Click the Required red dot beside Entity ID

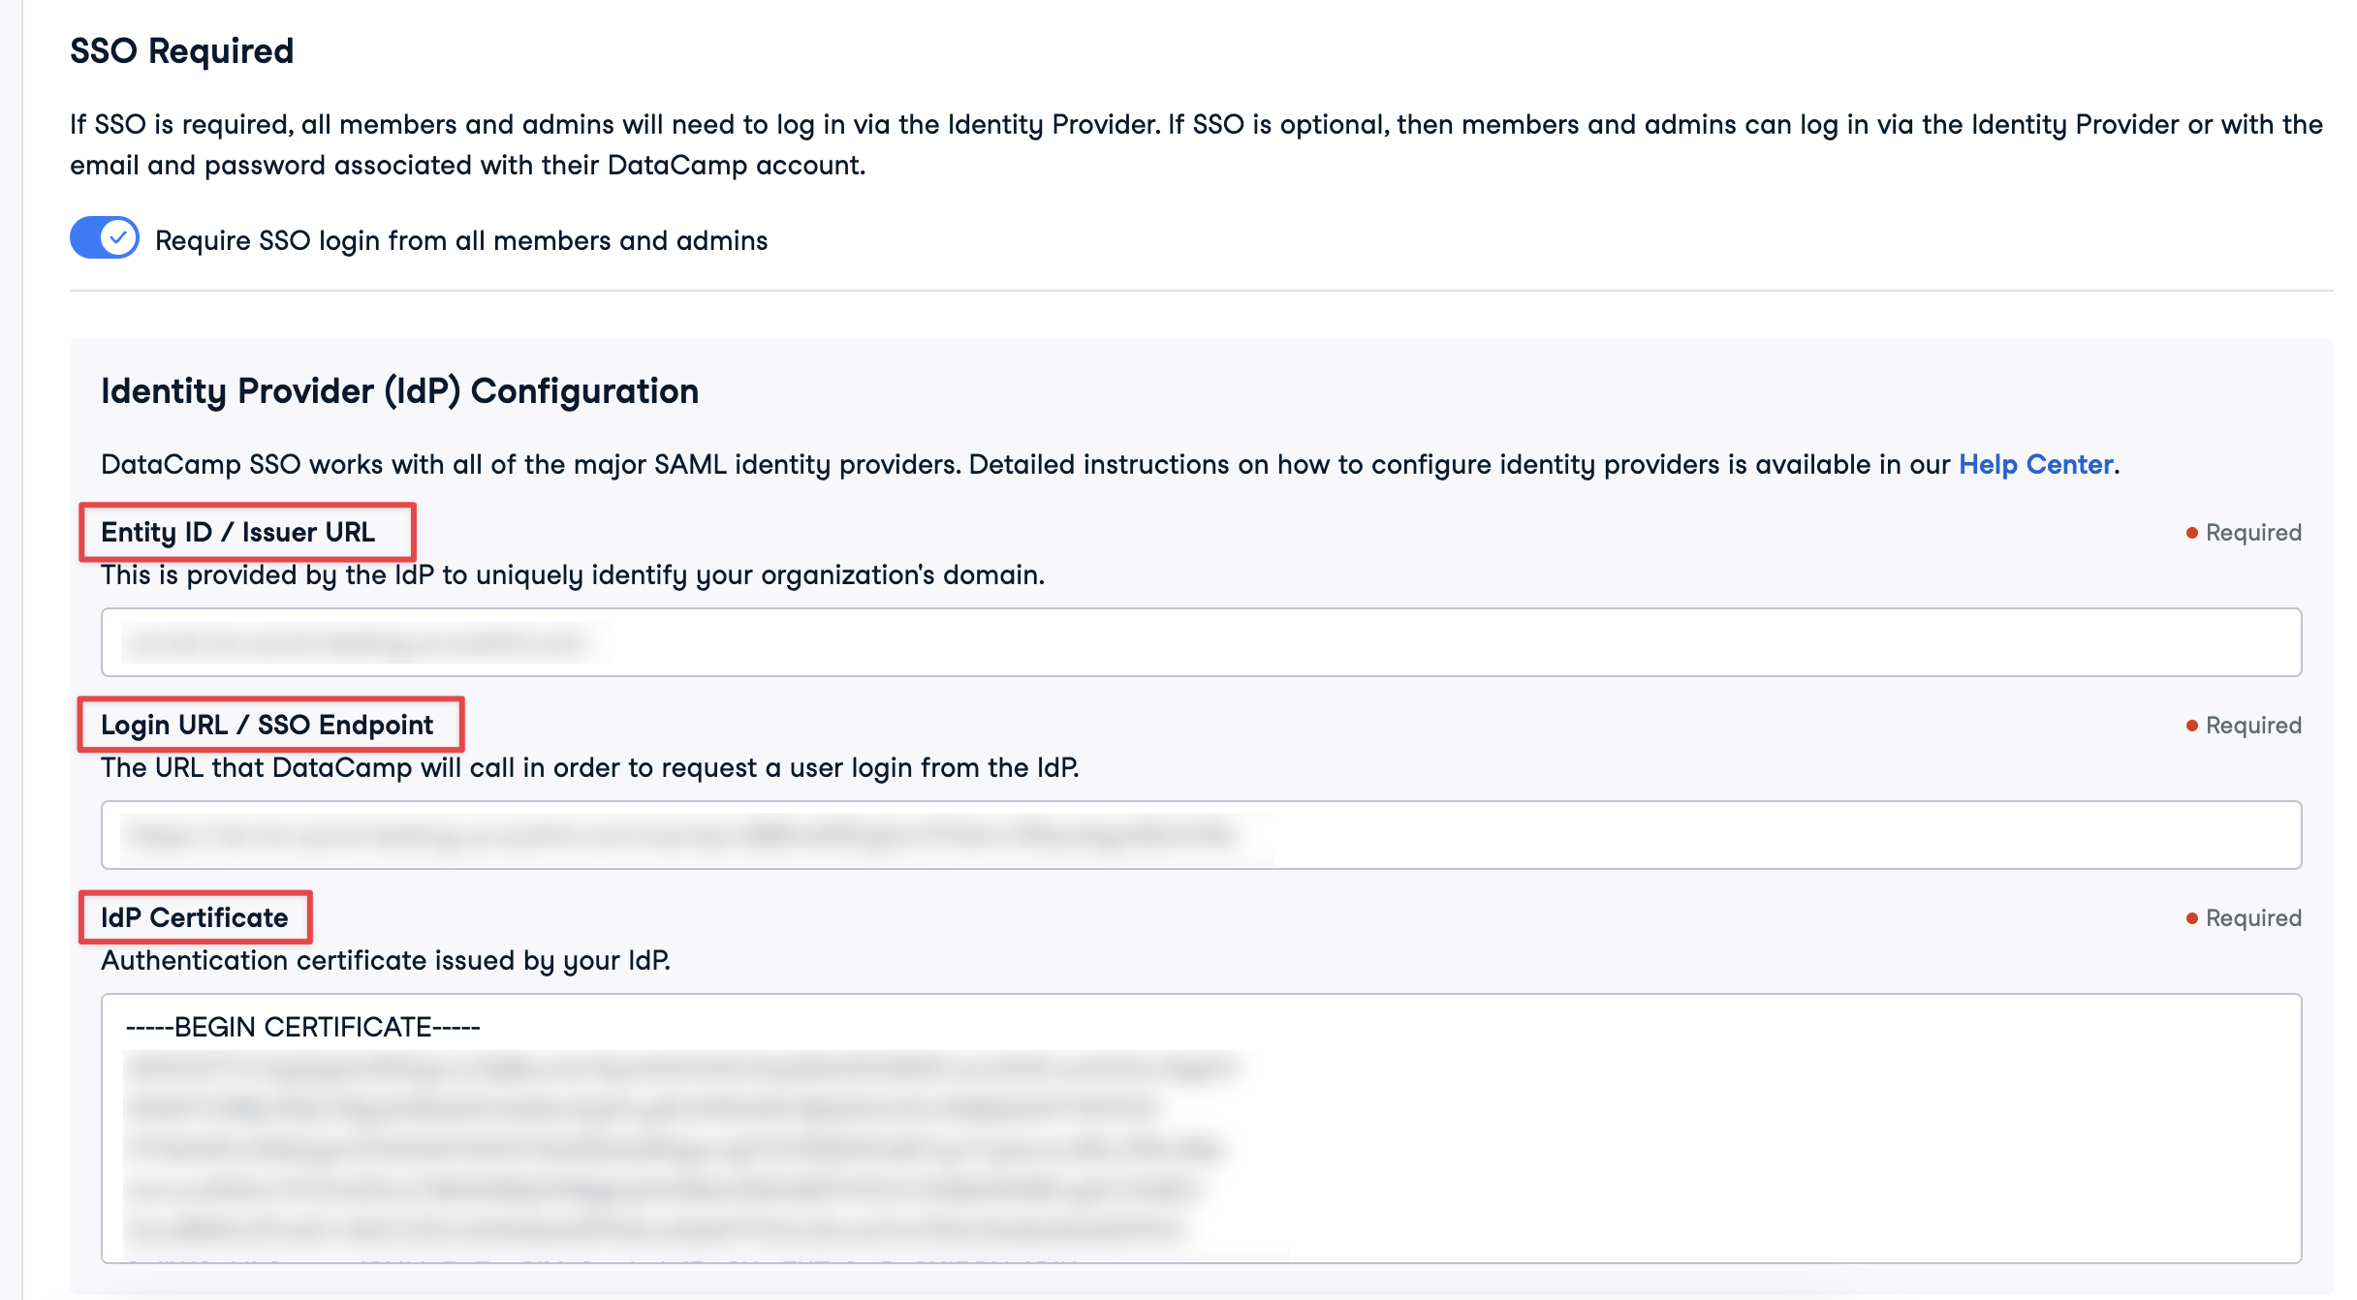click(x=2192, y=533)
